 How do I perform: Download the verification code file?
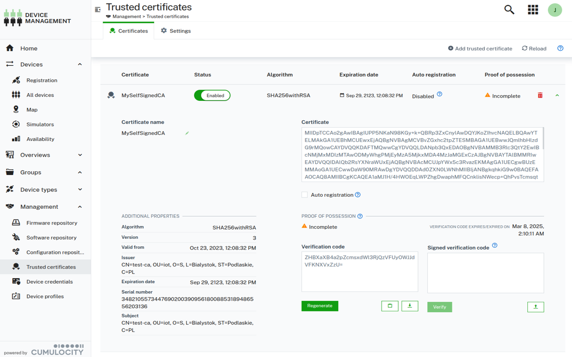tap(410, 306)
